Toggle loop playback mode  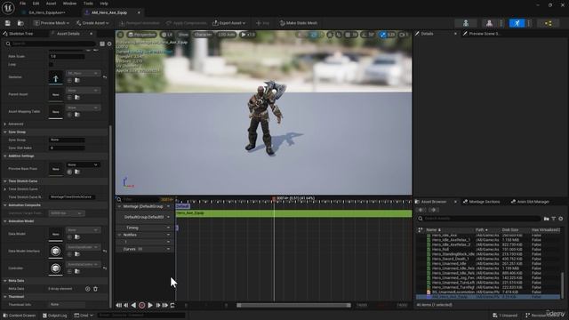click(x=172, y=306)
